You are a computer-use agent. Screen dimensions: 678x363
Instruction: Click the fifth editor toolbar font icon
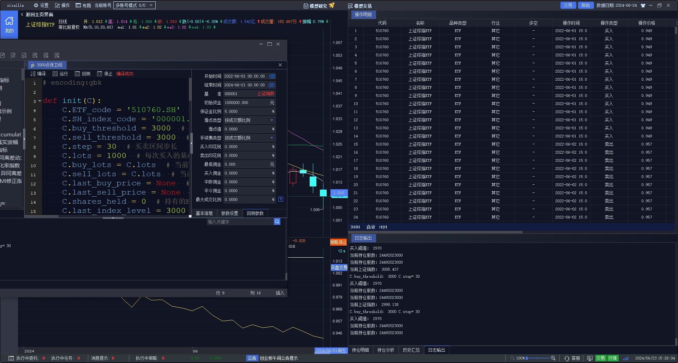point(46,55)
